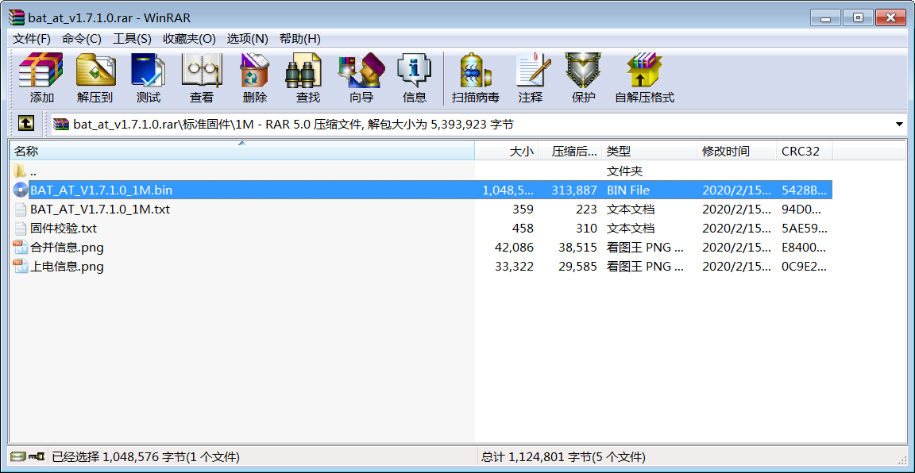Click the archive icon in the address bar
This screenshot has height=473, width=915.
pyautogui.click(x=61, y=124)
